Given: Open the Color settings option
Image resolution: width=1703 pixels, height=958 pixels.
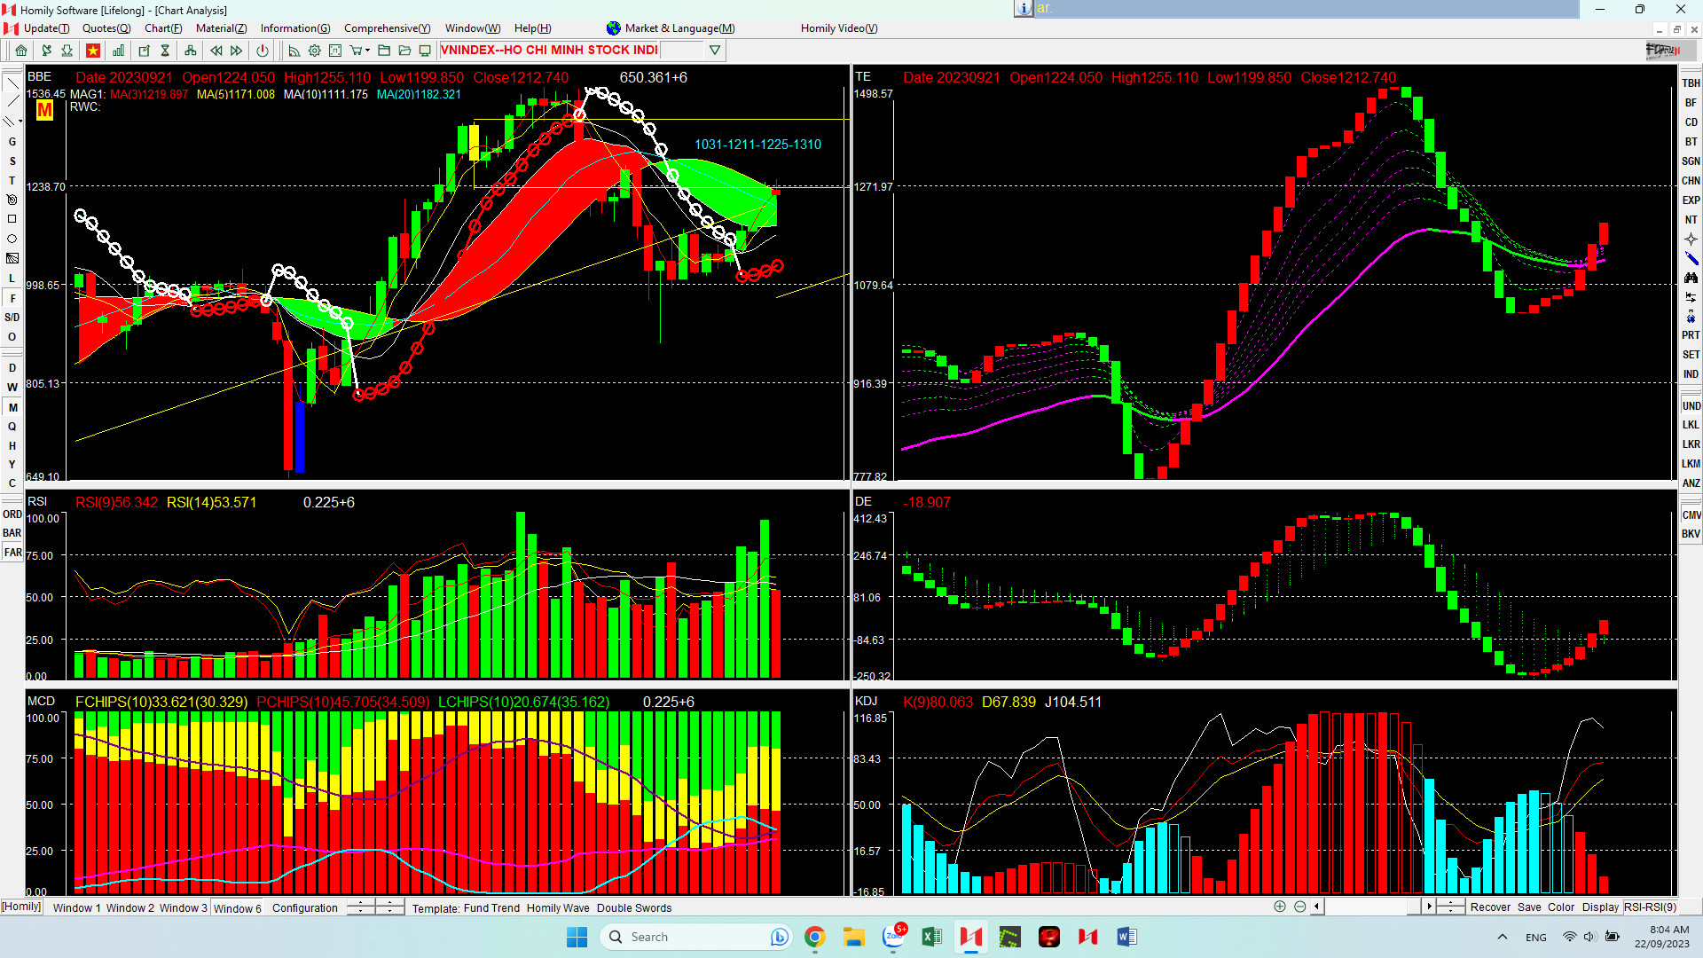Looking at the screenshot, I should click(1560, 907).
